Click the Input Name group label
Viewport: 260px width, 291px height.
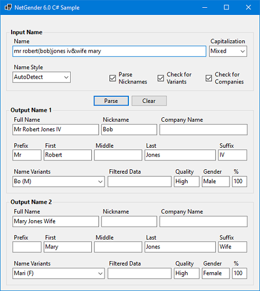[x=27, y=32]
